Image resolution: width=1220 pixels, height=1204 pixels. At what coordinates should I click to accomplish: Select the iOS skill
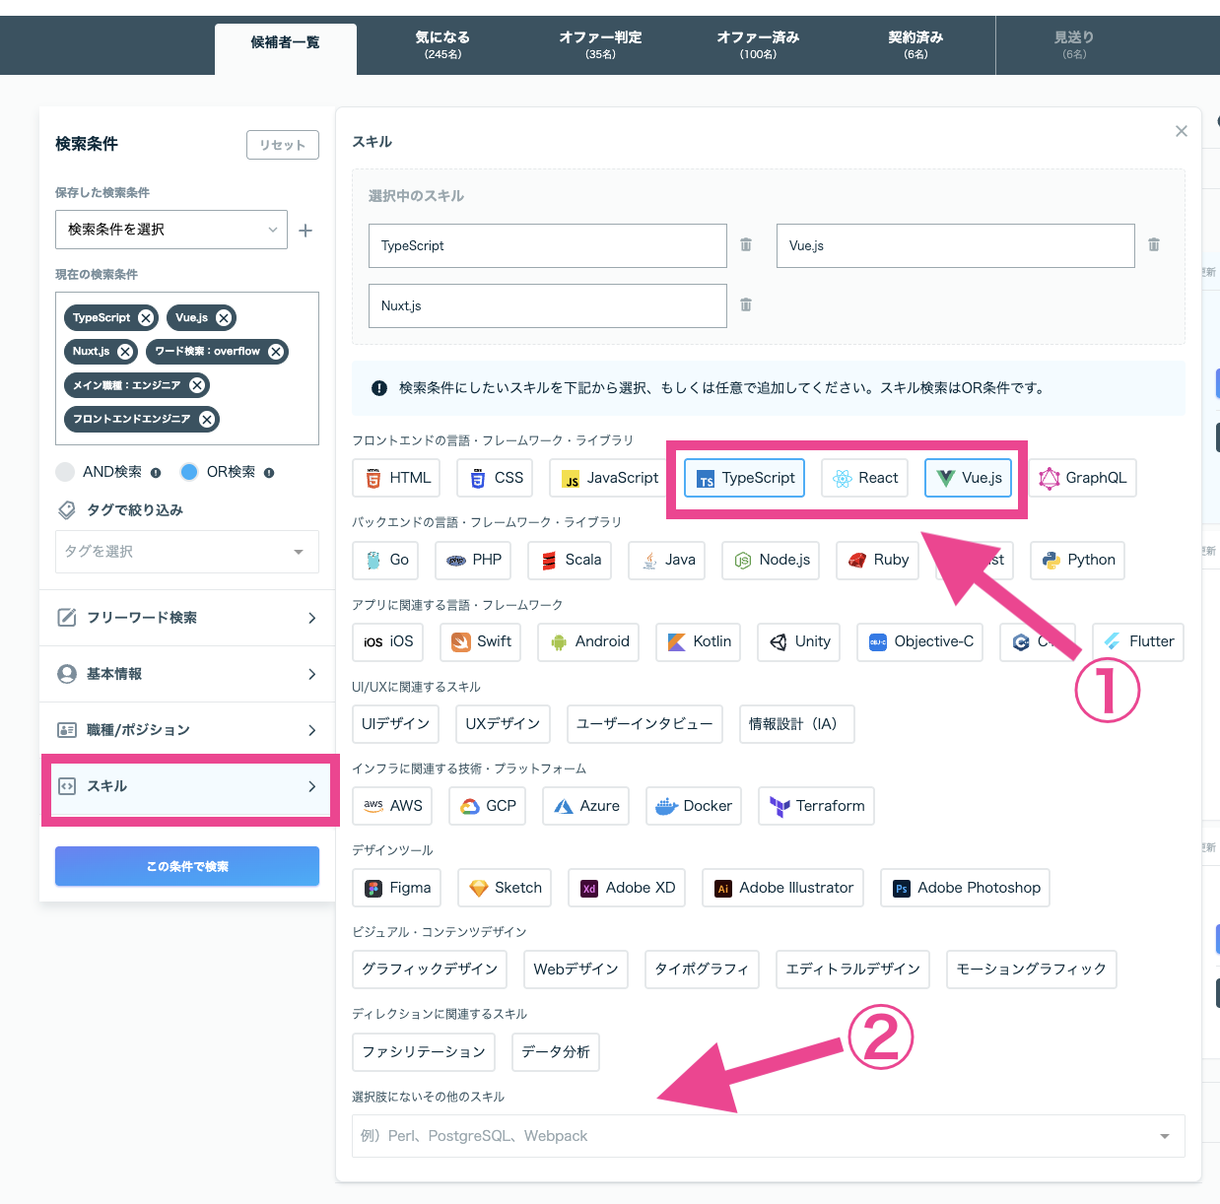388,641
